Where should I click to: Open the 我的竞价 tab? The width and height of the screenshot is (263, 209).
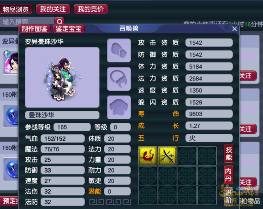(90, 9)
